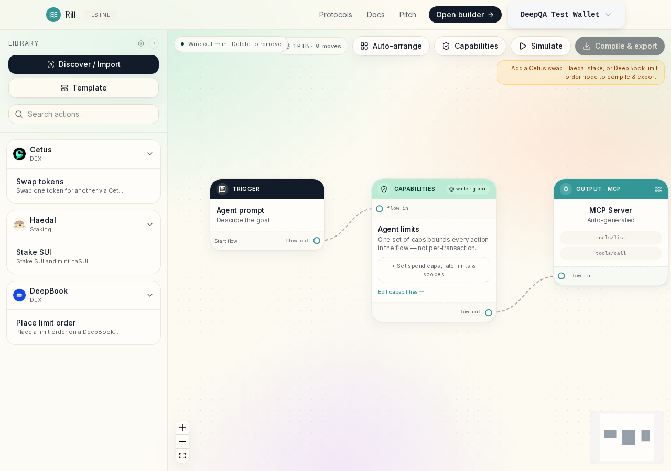The image size is (671, 471).
Task: Click the Trigger node flow out port
Action: point(317,241)
